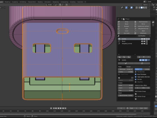The height and width of the screenshot is (118, 157).
Task: Open the Add Modifier dropdown
Action: tap(144, 36)
